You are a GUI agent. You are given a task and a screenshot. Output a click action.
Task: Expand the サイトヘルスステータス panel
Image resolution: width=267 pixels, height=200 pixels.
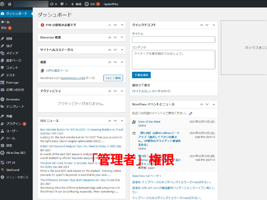[122, 50]
